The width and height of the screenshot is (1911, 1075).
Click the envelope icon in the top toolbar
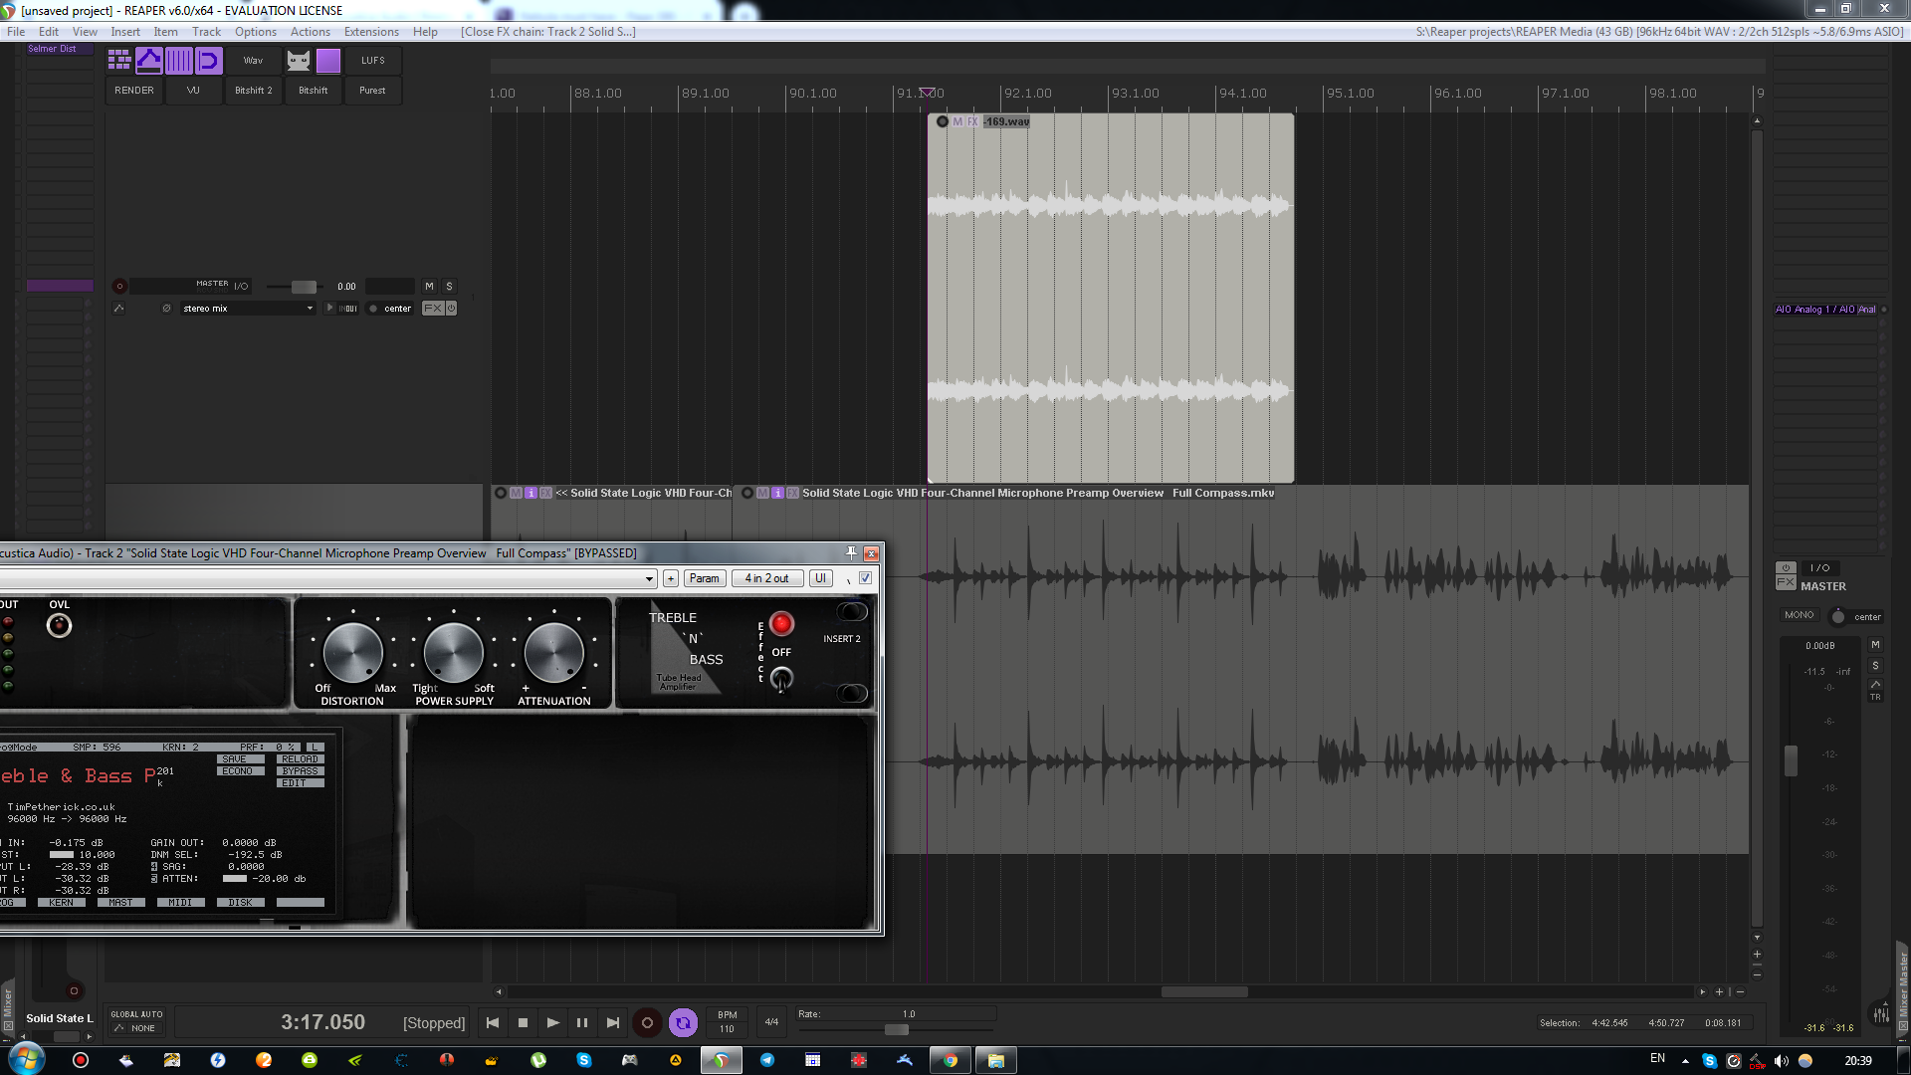(149, 61)
